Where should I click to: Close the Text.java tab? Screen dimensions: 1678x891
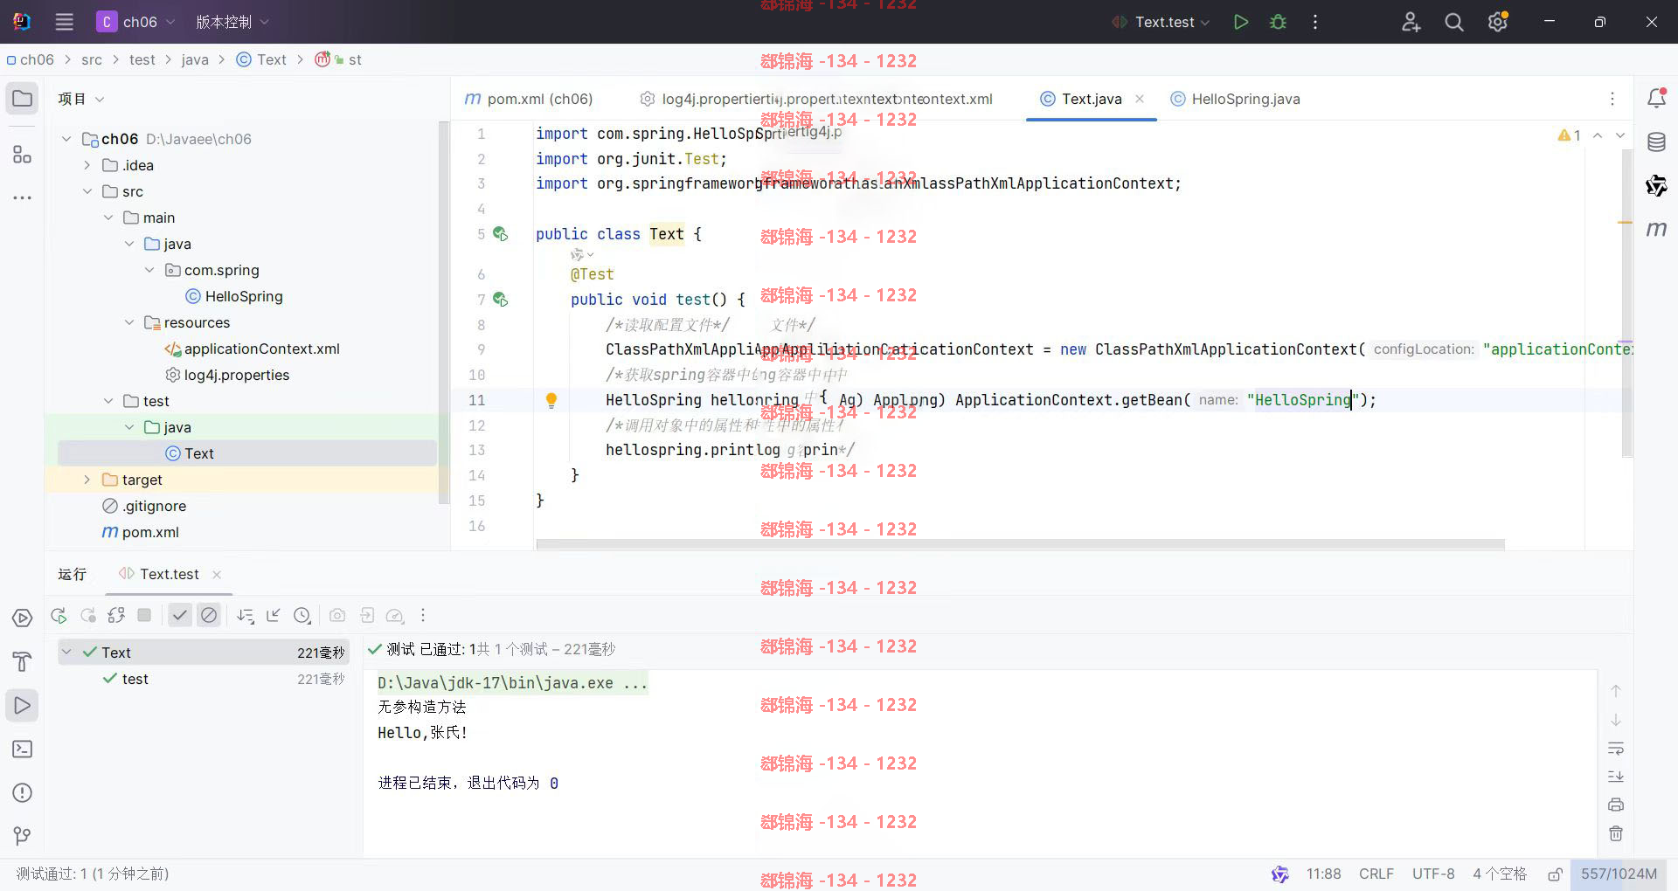[1140, 99]
